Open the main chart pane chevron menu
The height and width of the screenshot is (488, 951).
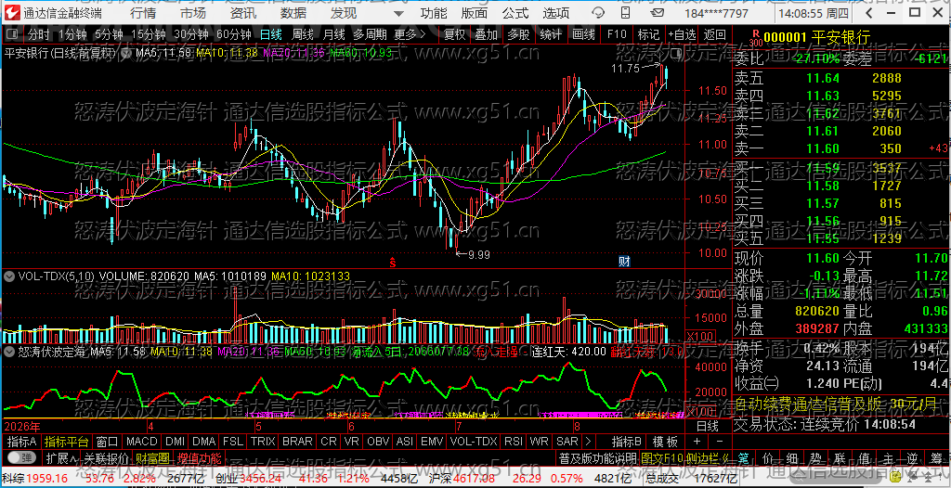click(127, 54)
